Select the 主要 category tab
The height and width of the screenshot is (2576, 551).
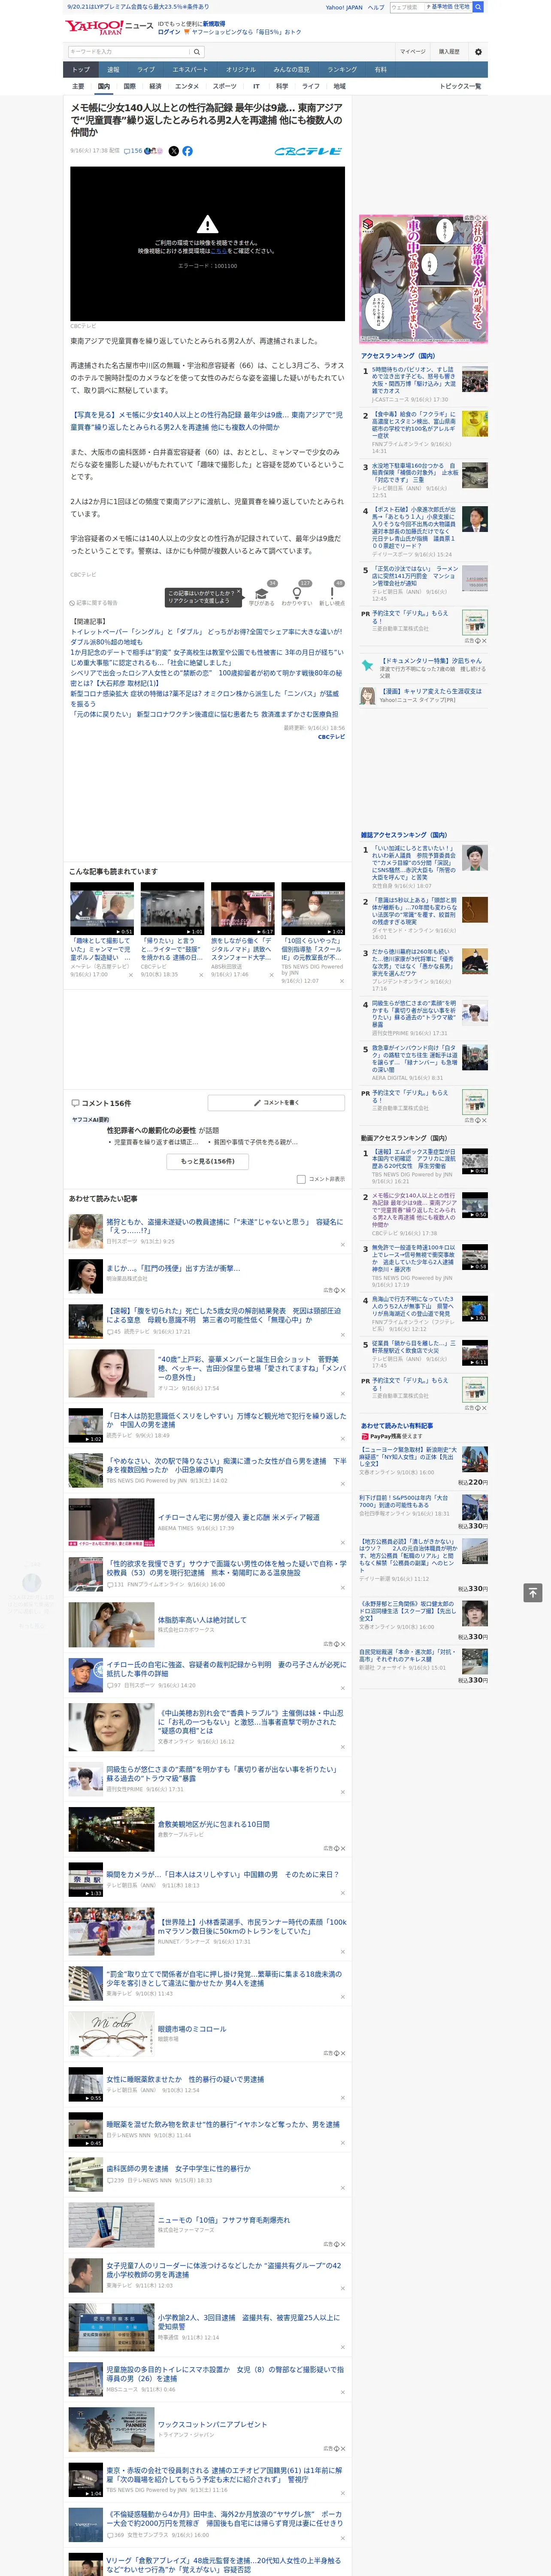pyautogui.click(x=78, y=86)
